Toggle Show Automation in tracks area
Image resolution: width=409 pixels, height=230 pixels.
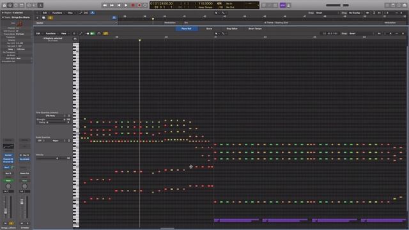[81, 13]
